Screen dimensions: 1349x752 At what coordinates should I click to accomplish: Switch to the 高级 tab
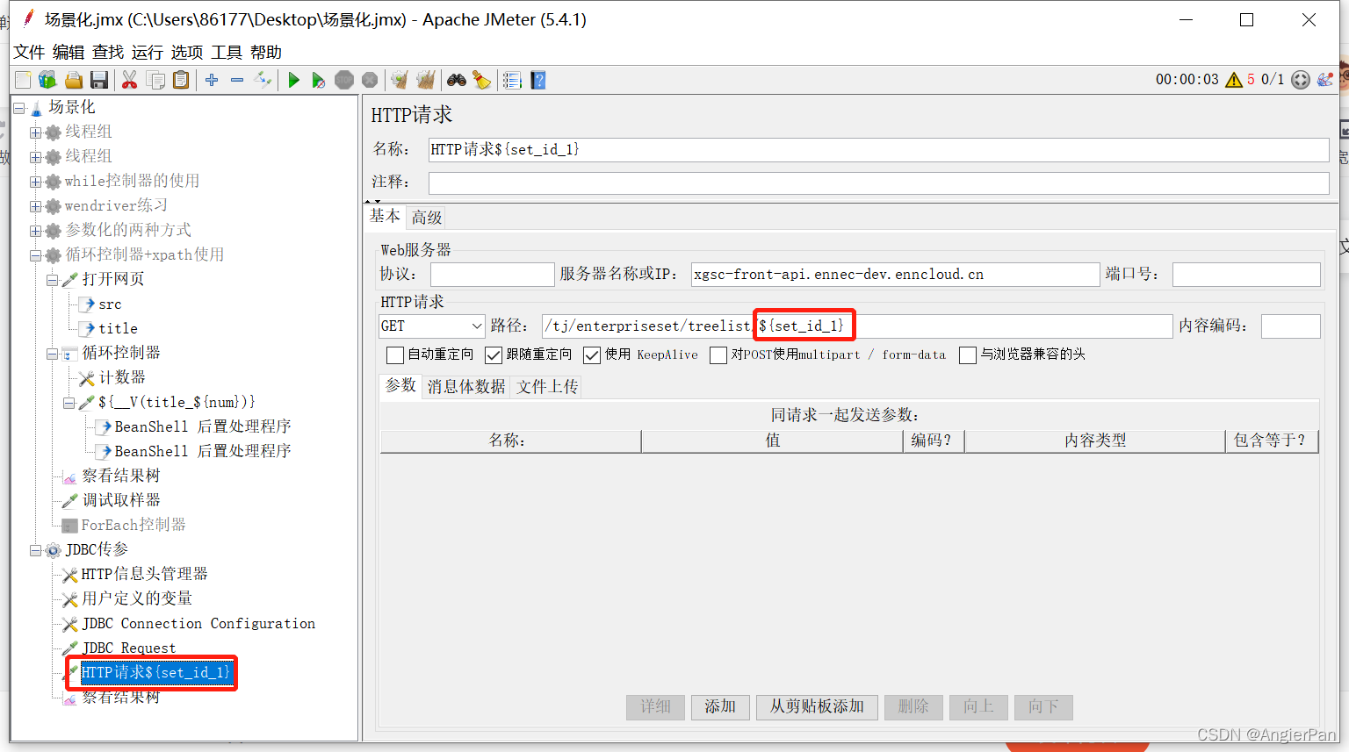426,216
